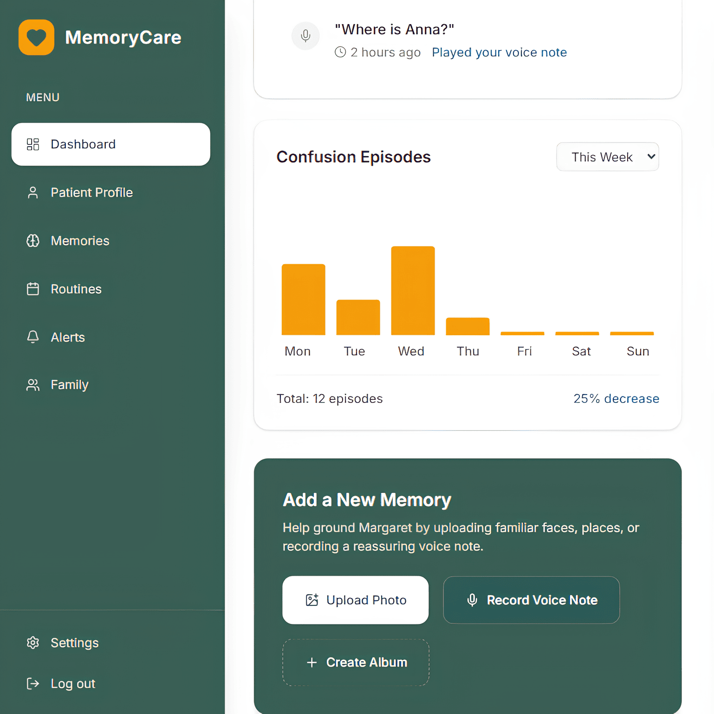Image resolution: width=714 pixels, height=714 pixels.
Task: Open the This Week period dropdown
Action: 607,157
